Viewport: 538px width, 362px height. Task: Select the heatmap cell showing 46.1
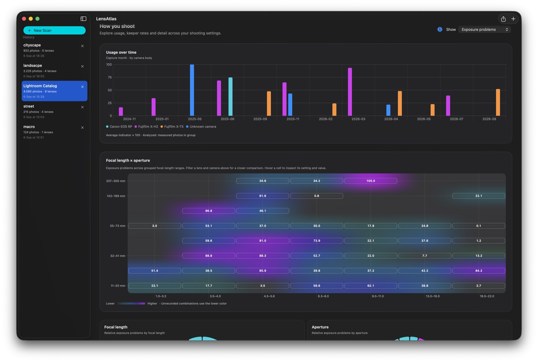tap(262, 211)
